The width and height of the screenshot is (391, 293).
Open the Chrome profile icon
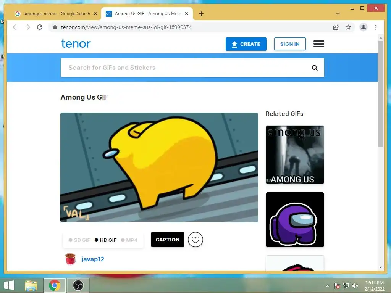pos(364,27)
